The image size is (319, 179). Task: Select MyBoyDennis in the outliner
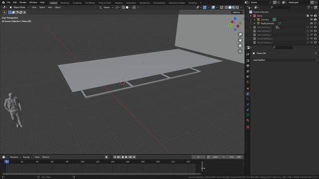[267, 23]
